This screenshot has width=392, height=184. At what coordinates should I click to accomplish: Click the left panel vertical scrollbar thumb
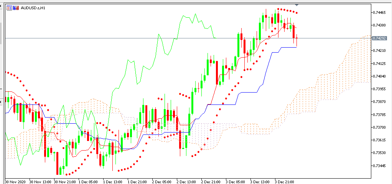1,33
